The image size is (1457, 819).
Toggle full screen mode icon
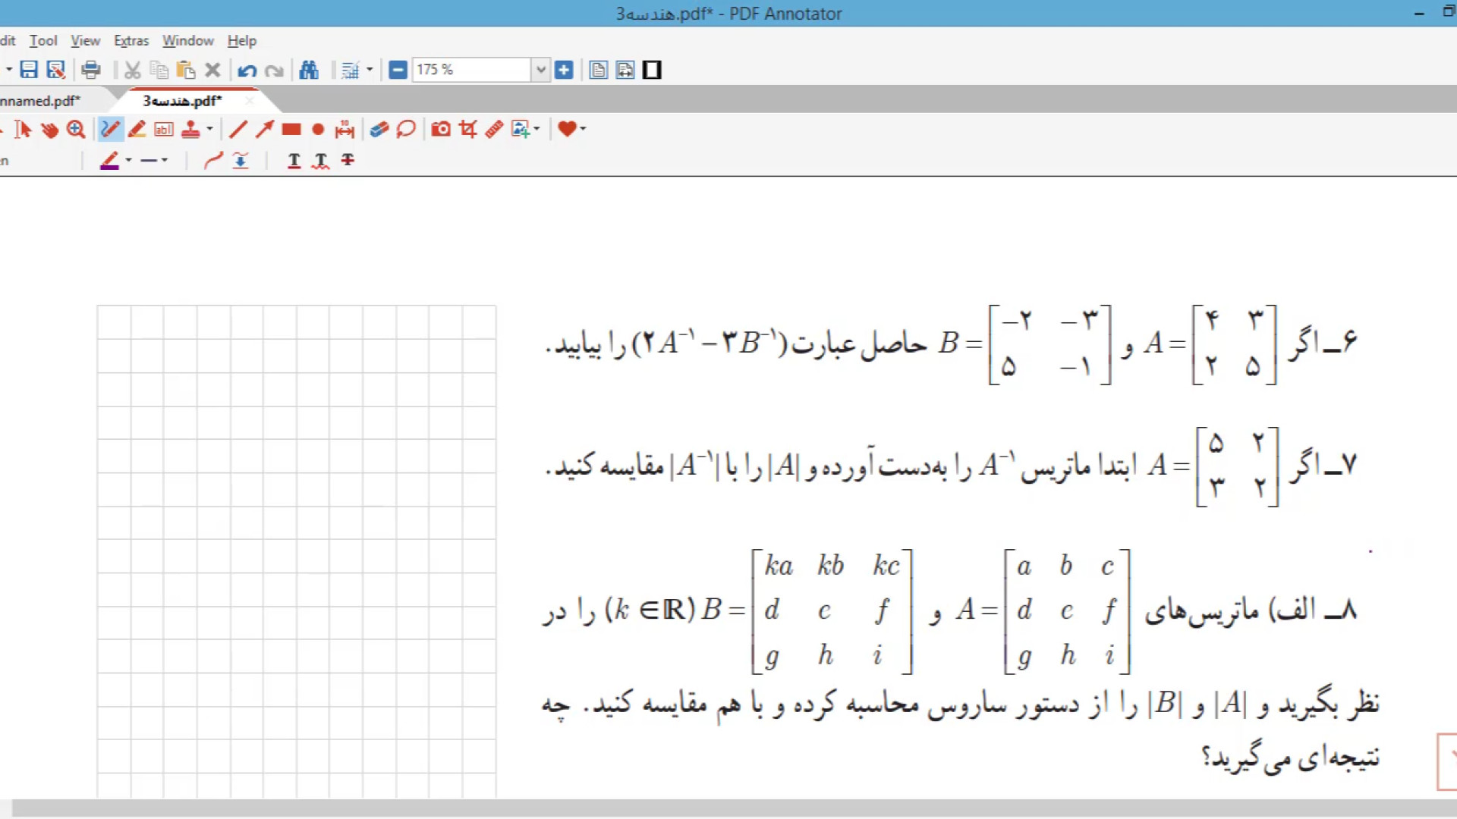point(652,71)
